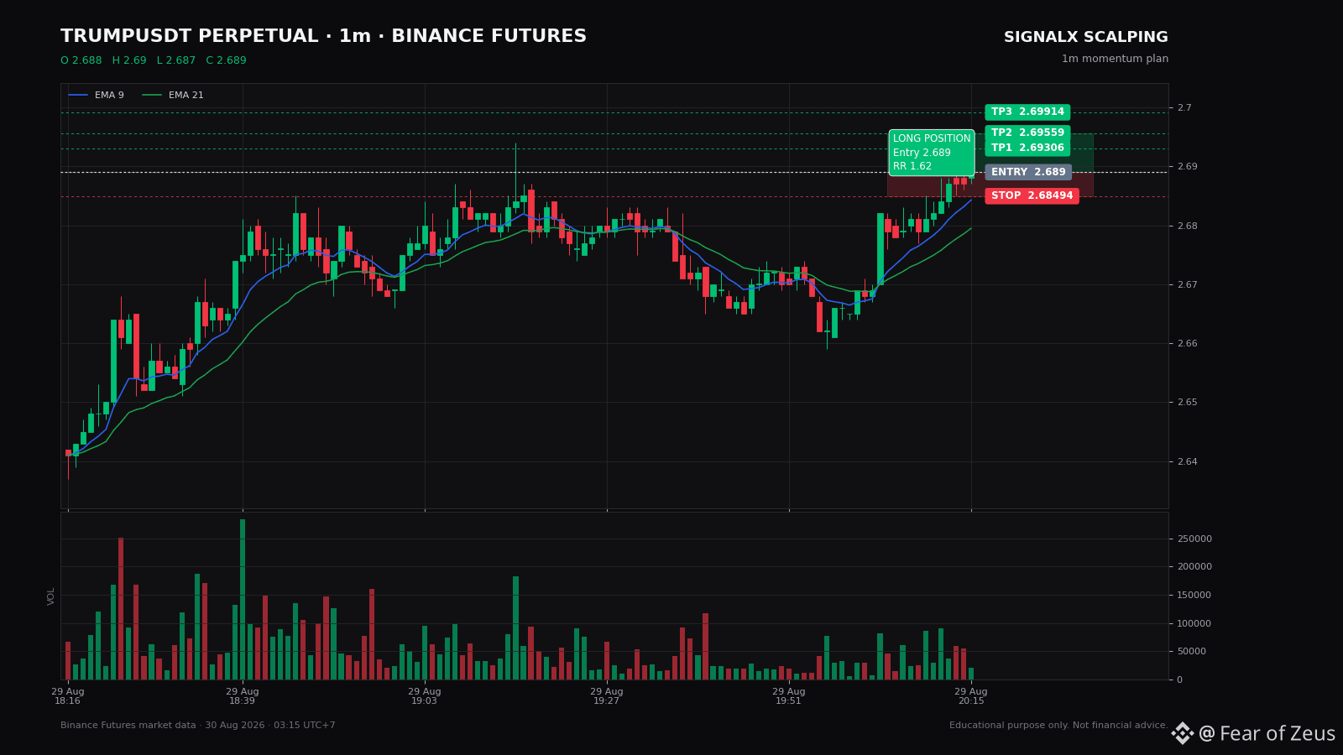Click the '1m momentum plan' subtitle
The image size is (1343, 755).
1115,60
